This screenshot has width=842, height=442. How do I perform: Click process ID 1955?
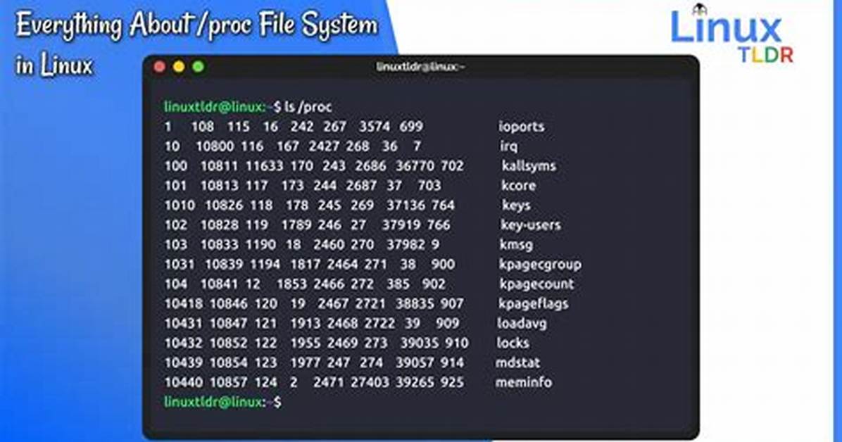click(305, 343)
